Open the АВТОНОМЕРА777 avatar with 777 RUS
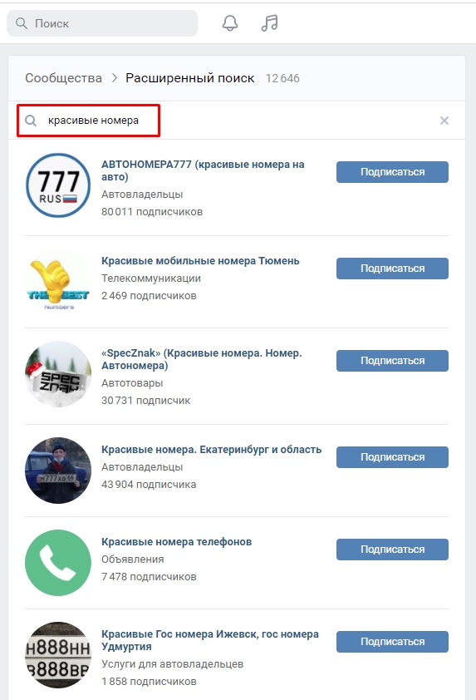Image resolution: width=476 pixels, height=700 pixels. pos(58,185)
